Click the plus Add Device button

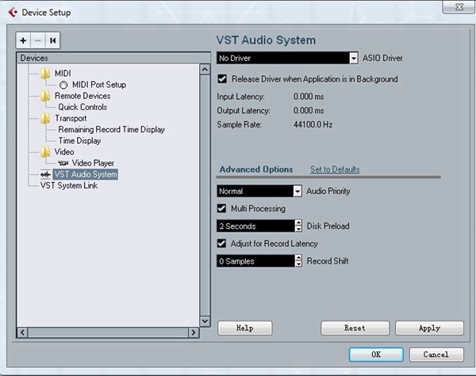(x=23, y=40)
